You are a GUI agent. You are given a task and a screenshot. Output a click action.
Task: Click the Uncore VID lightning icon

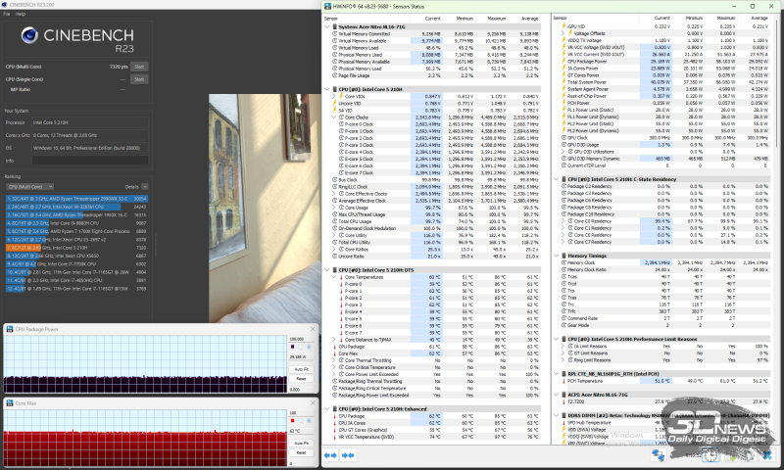[335, 104]
